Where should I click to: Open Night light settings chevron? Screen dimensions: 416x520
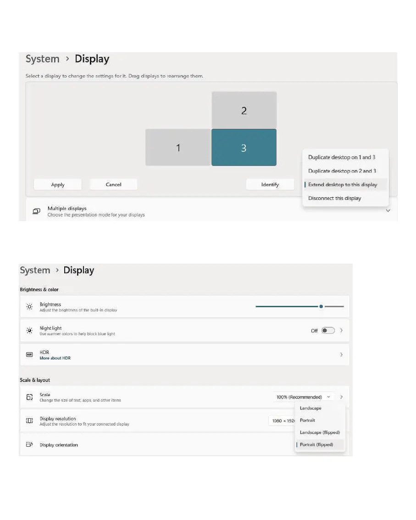tap(341, 330)
